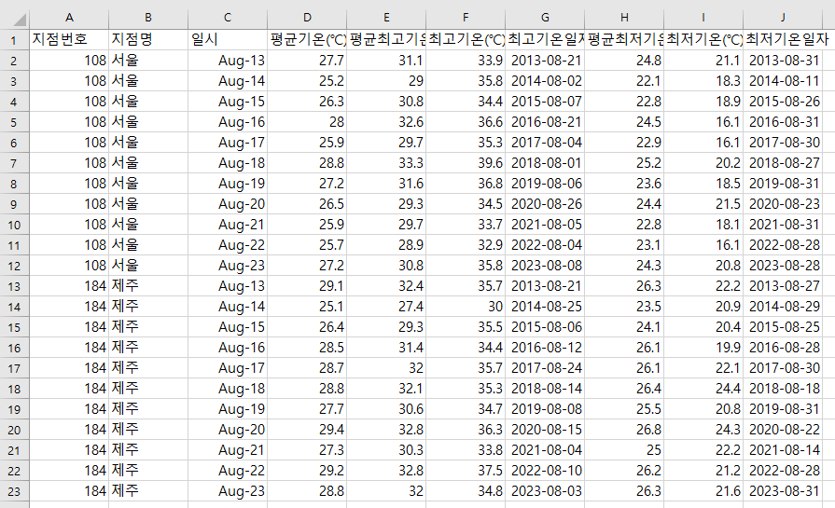Select row 1 header
This screenshot has width=835, height=508.
14,40
